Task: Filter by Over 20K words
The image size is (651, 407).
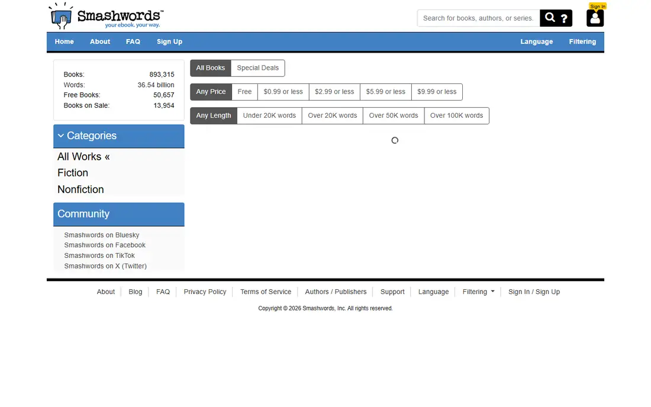Action: click(332, 115)
